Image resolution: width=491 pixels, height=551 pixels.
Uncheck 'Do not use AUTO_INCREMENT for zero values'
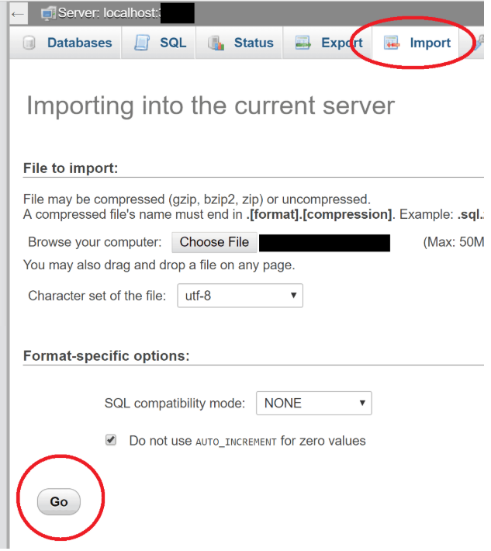click(112, 440)
